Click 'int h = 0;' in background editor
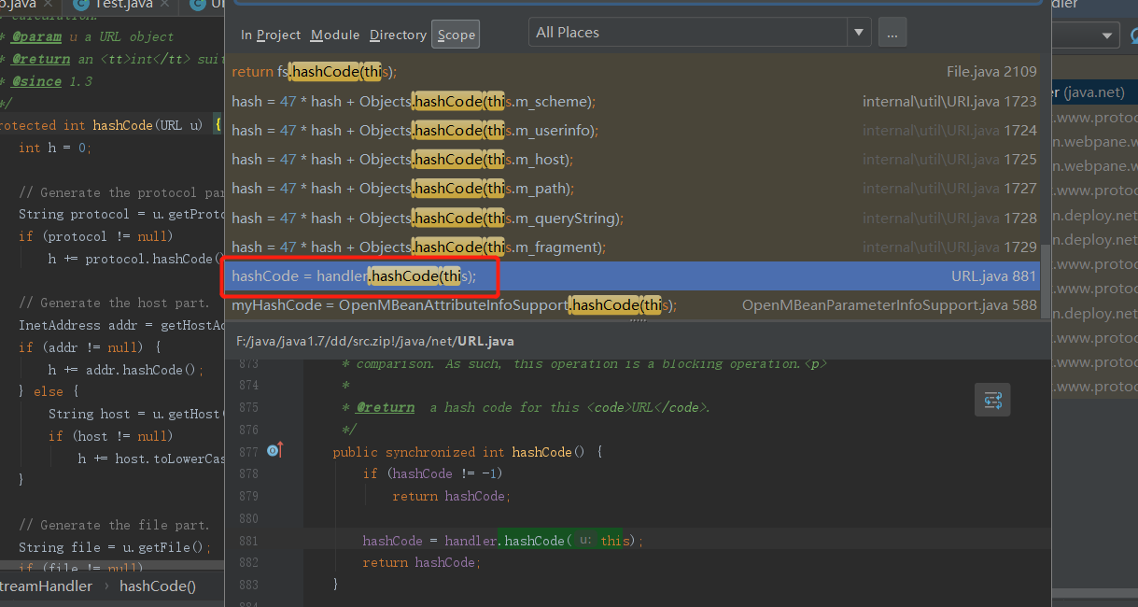This screenshot has width=1138, height=607. click(55, 148)
